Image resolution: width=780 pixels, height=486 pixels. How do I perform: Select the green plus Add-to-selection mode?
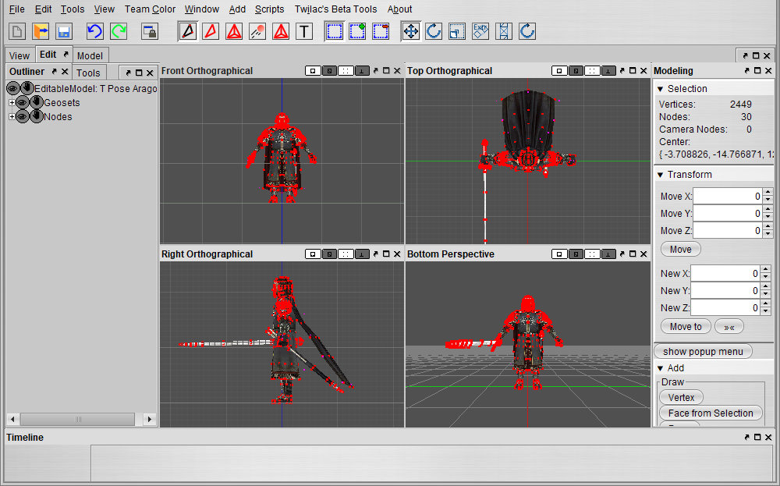(x=357, y=31)
